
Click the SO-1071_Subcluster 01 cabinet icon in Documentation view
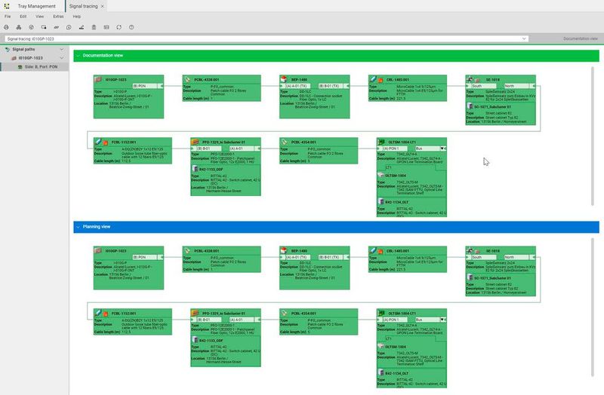[470, 107]
